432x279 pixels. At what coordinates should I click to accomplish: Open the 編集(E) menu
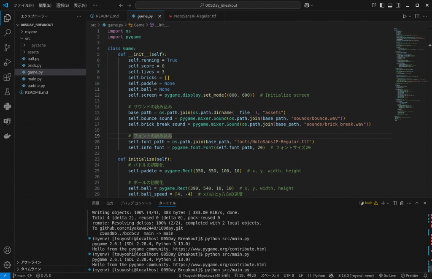(x=45, y=5)
